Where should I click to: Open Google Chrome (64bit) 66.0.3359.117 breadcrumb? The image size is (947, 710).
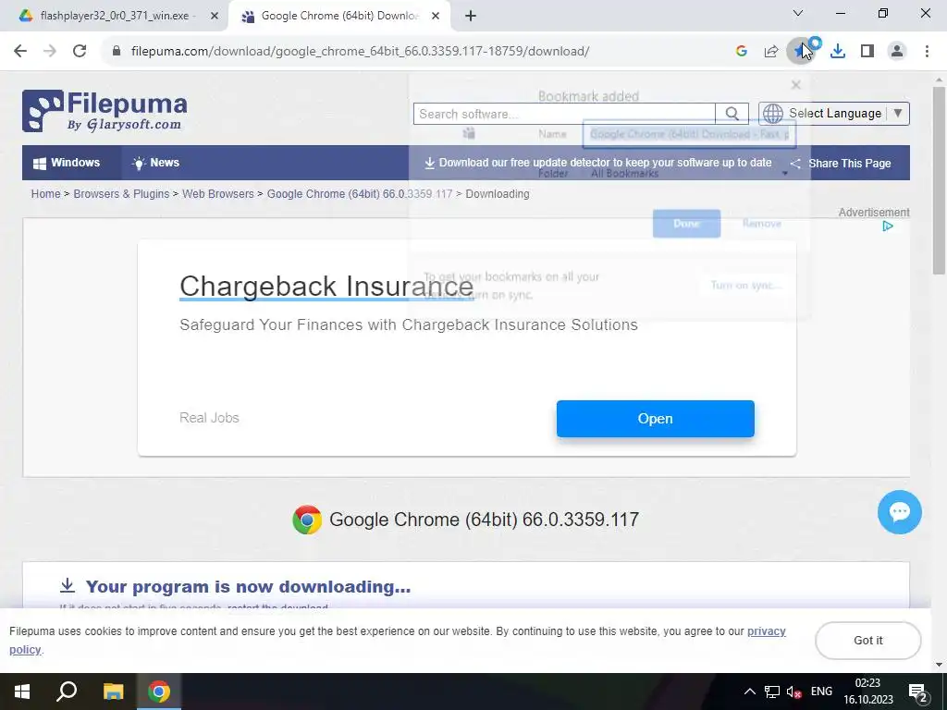pos(360,194)
